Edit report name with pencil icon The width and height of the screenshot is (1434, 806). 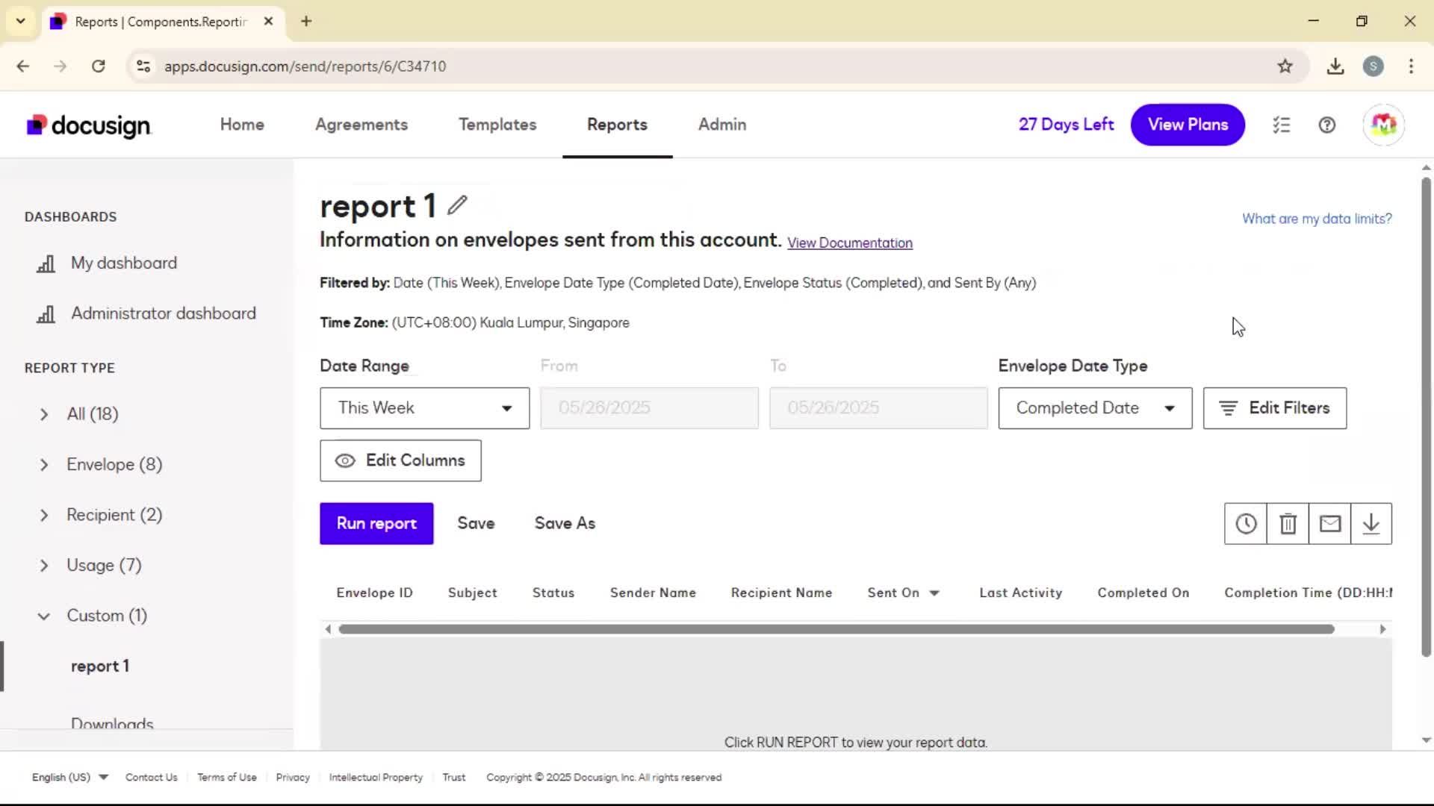tap(457, 205)
